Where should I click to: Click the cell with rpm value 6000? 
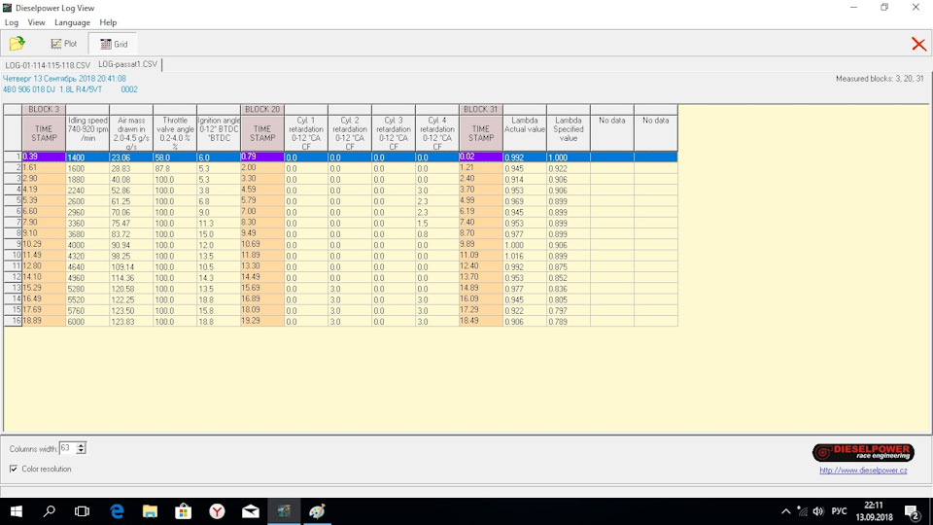pyautogui.click(x=87, y=322)
